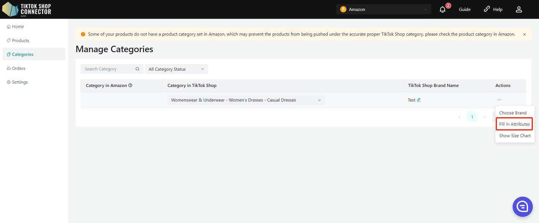The width and height of the screenshot is (539, 223).
Task: Select Fill in Attributes from menu
Action: pos(514,124)
